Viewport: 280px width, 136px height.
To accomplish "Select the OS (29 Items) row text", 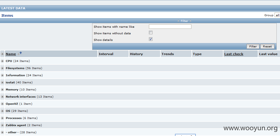I will (17, 111).
